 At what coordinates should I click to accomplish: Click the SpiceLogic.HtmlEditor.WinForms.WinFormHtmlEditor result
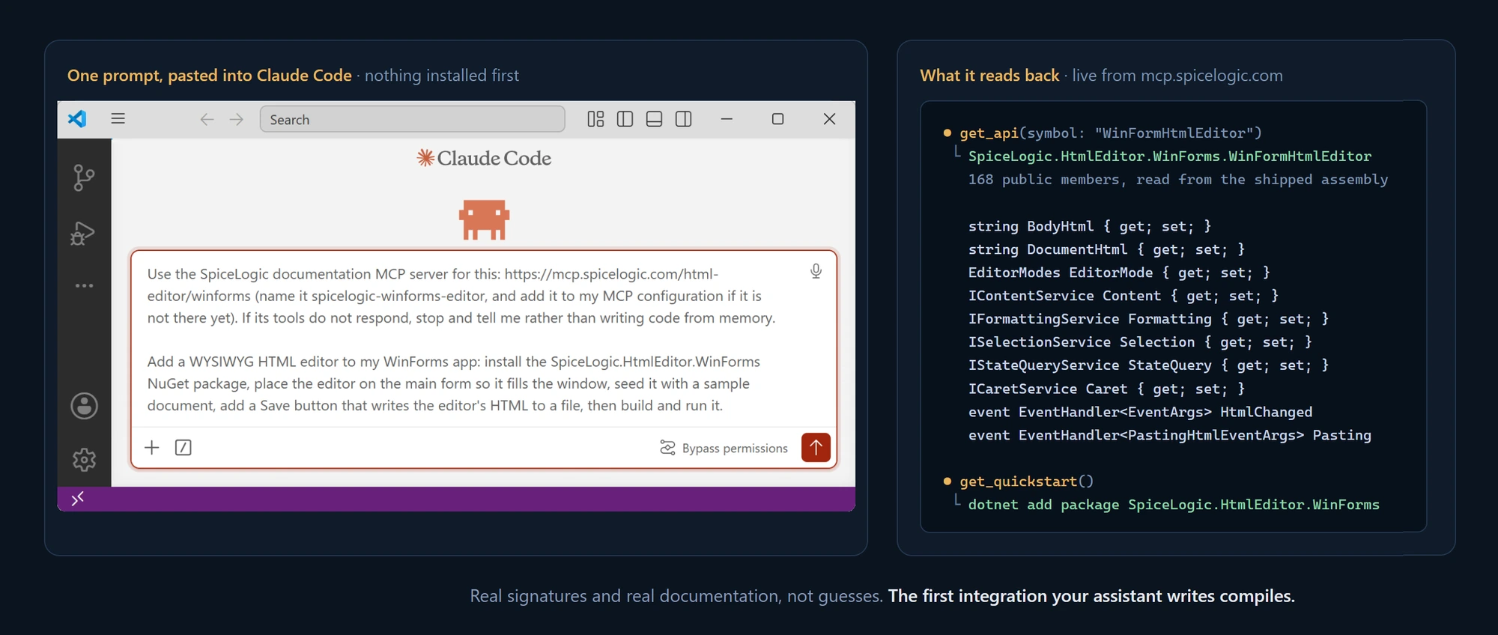[1170, 156]
